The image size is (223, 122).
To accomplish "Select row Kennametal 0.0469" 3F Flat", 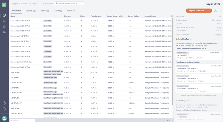I will click(x=91, y=62).
